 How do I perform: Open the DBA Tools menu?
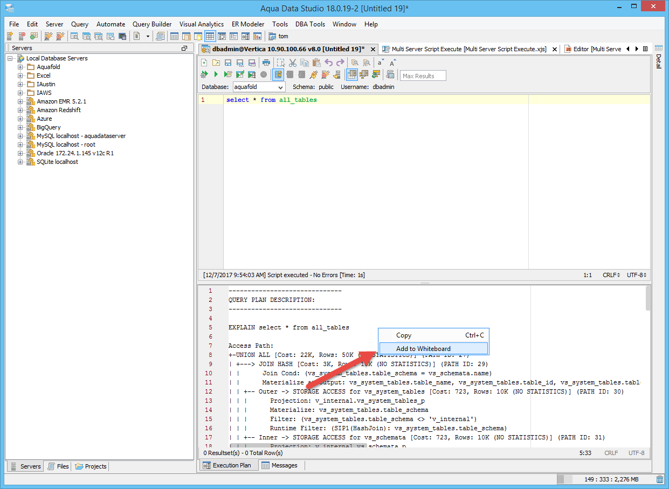pyautogui.click(x=310, y=24)
